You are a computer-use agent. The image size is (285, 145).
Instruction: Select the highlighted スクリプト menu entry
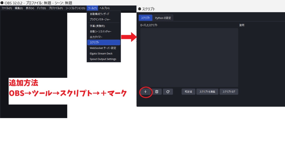104,43
